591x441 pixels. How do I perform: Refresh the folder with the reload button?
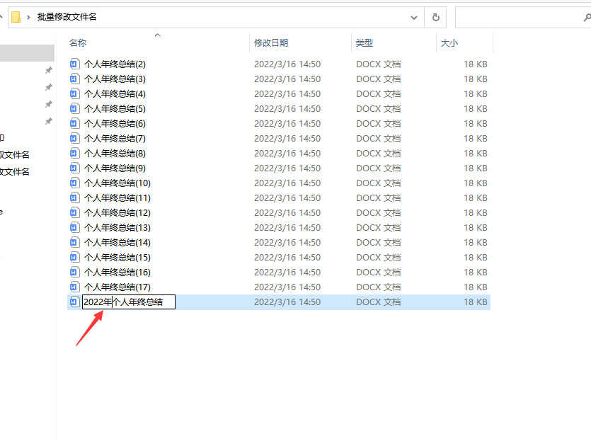(435, 17)
